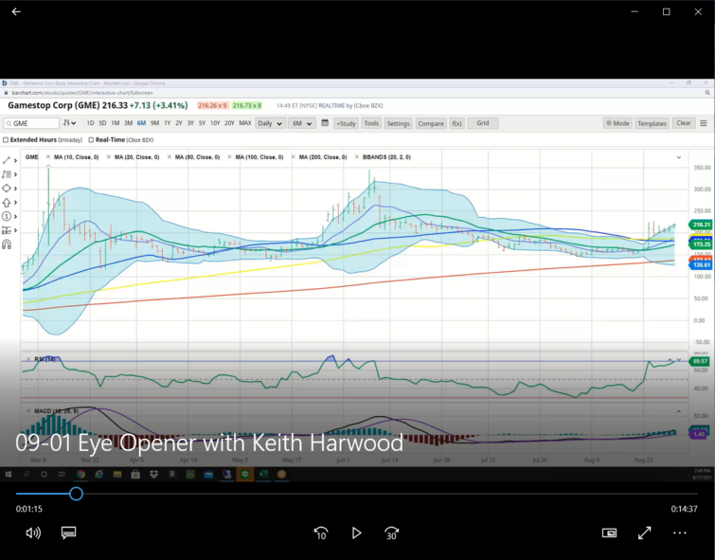Viewport: 715px width, 560px height.
Task: Switch to the 3M time range
Action: point(128,123)
